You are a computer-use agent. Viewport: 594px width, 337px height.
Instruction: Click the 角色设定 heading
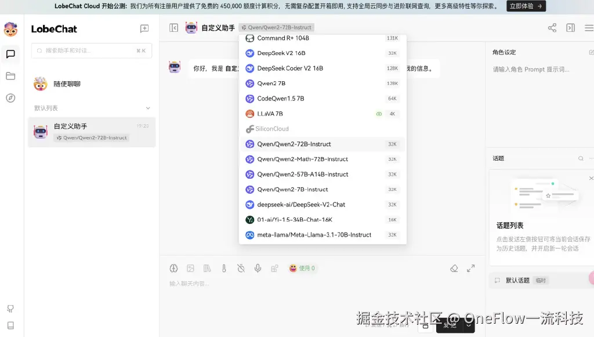click(504, 52)
